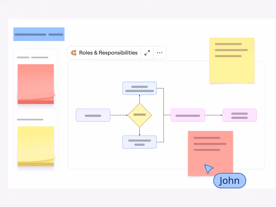Click the yellow diamond decision node
The image size is (276, 207).
(x=140, y=115)
